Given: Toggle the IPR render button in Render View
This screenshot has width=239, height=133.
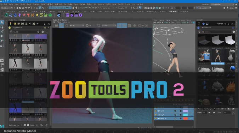Looking at the screenshot, I should (61, 25).
